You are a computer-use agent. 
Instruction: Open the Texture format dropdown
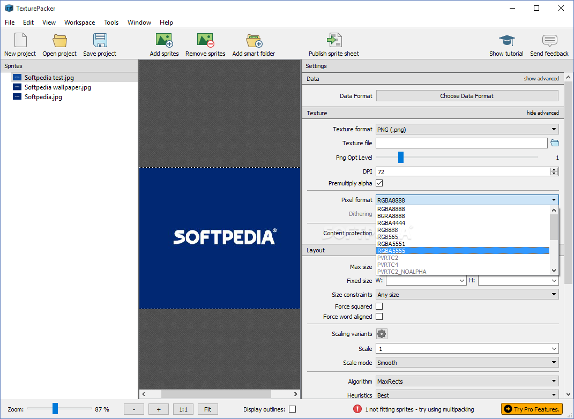(467, 129)
